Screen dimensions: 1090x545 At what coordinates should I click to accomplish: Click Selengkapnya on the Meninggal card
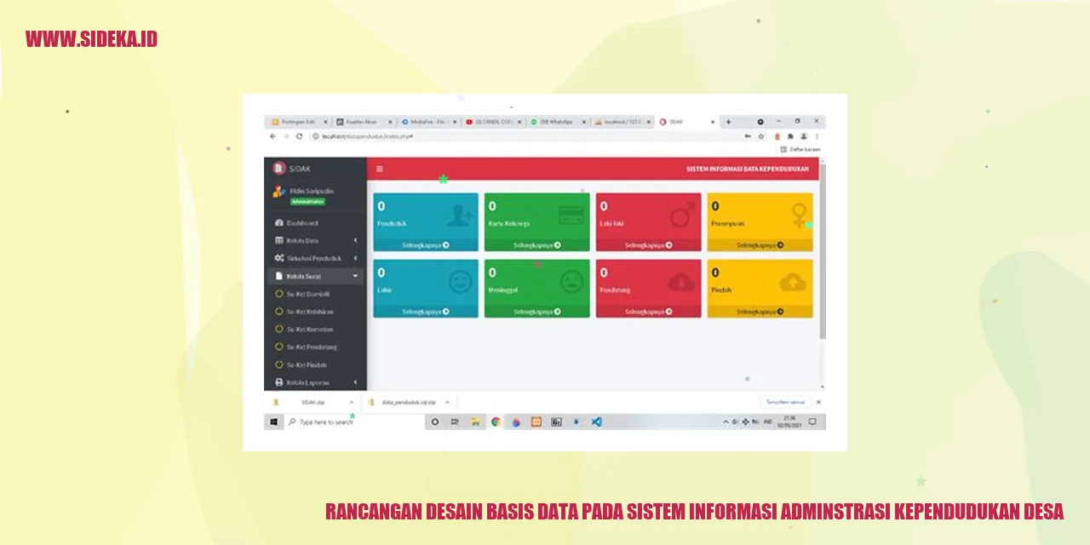pyautogui.click(x=537, y=312)
